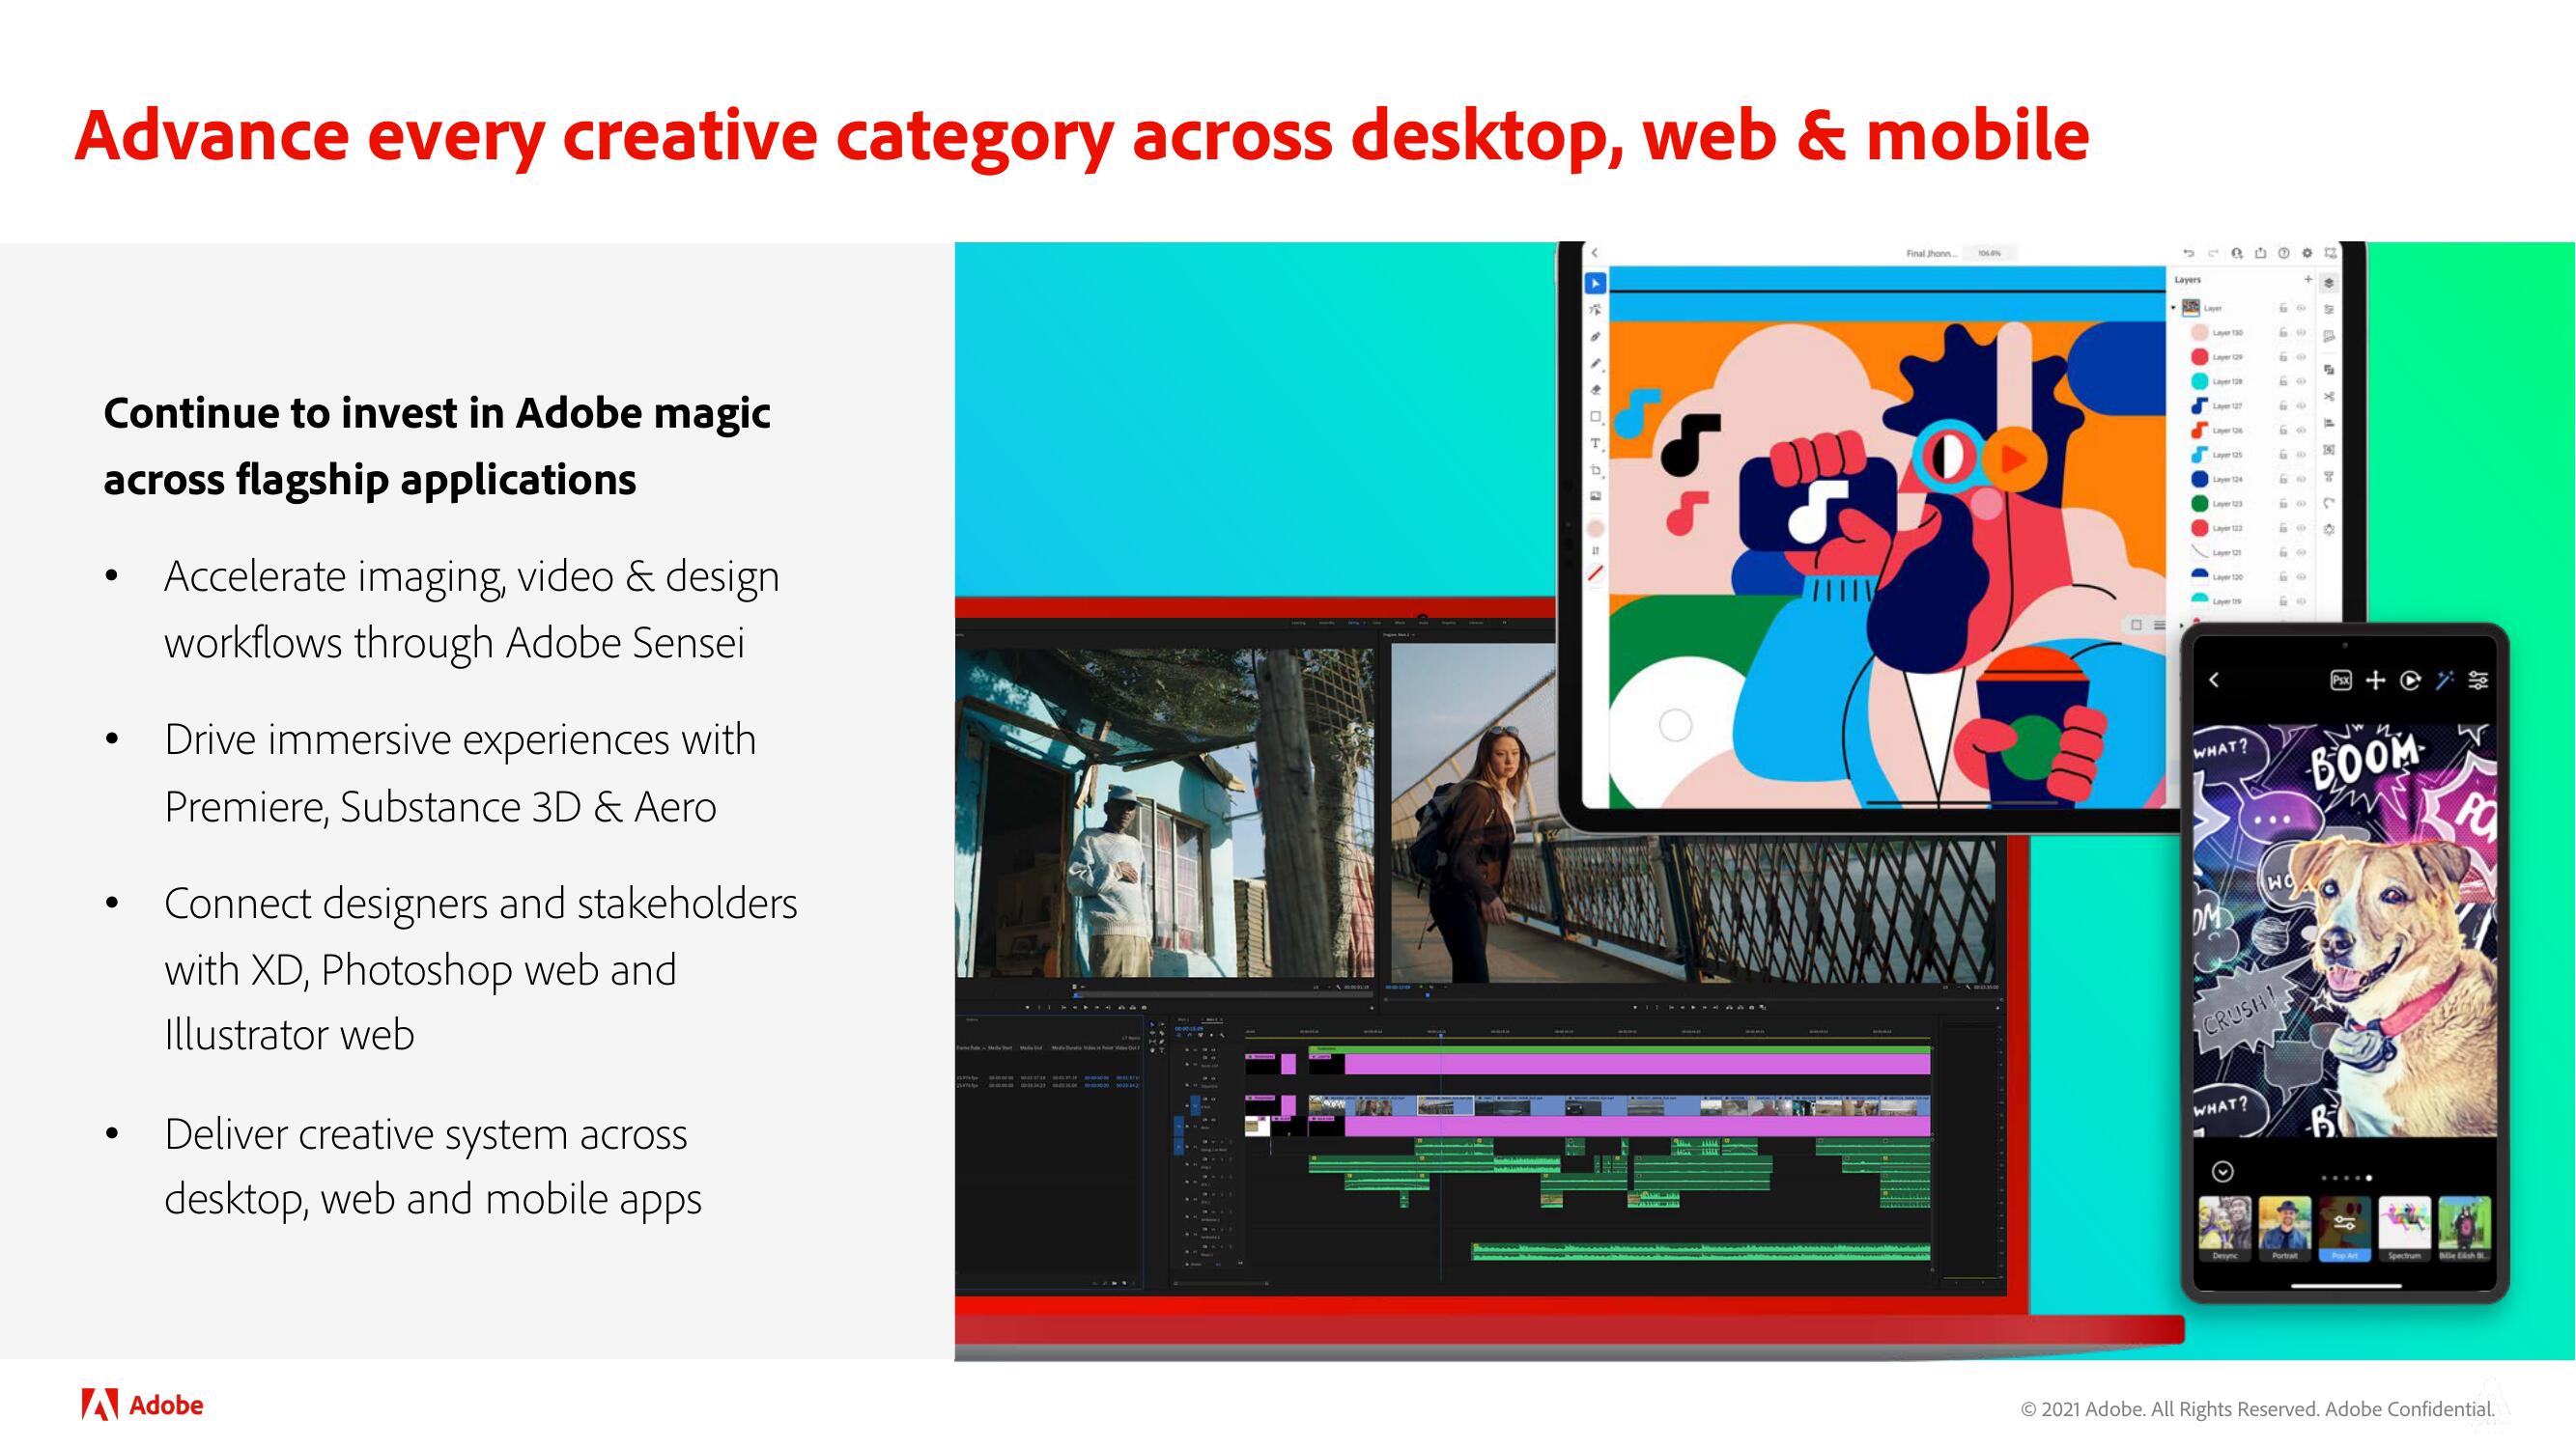Collapse the top Layer group triangle
Image resolution: width=2576 pixels, height=1448 pixels.
pos(2174,308)
